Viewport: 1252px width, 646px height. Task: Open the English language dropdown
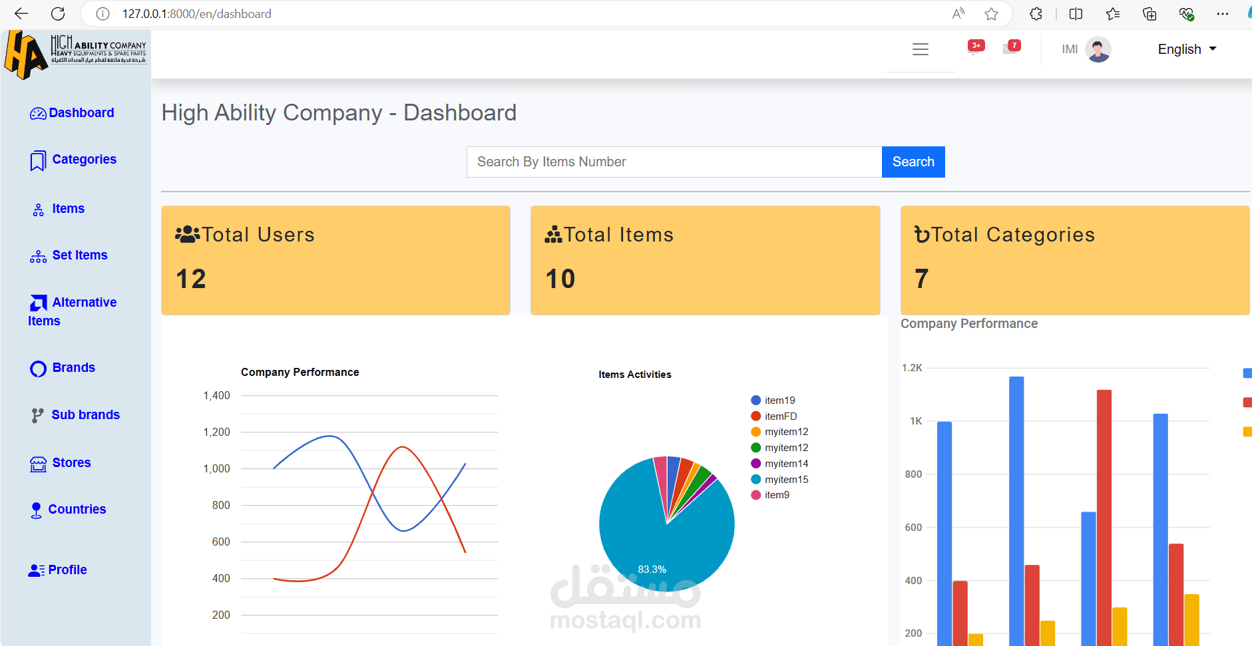coord(1187,49)
